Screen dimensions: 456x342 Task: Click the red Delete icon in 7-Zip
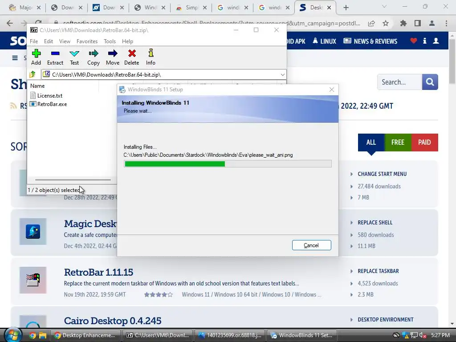click(132, 57)
